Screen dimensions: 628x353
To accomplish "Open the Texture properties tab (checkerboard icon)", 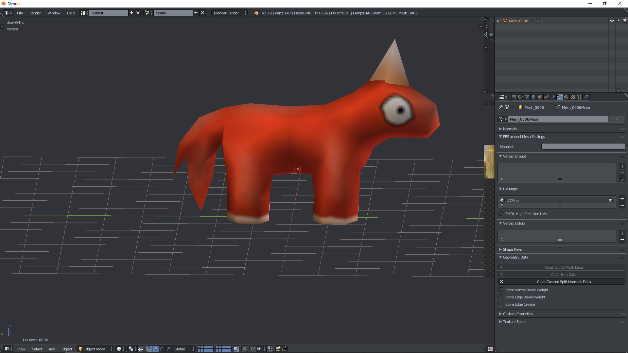I will (x=573, y=97).
